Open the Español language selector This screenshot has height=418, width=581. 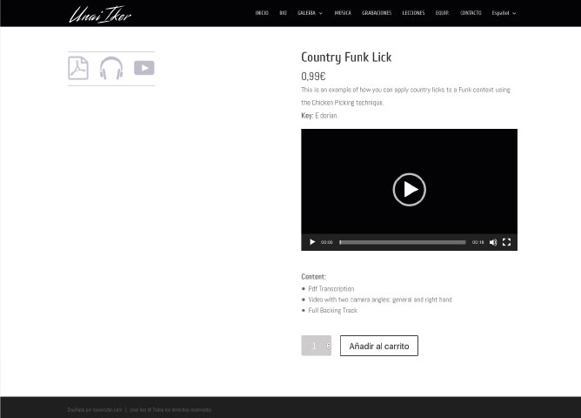coord(504,13)
